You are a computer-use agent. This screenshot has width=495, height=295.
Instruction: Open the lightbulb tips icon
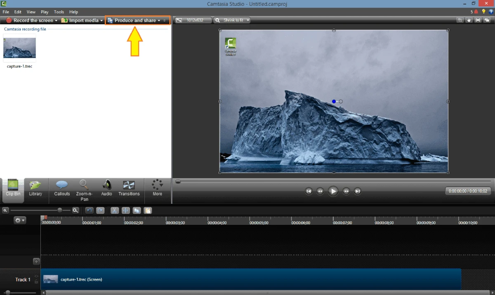[484, 12]
